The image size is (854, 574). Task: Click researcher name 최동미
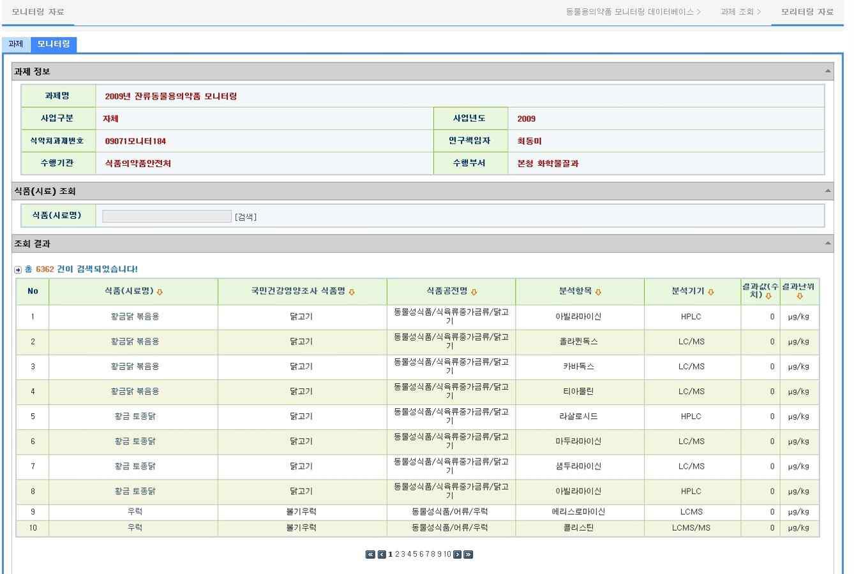coord(529,141)
